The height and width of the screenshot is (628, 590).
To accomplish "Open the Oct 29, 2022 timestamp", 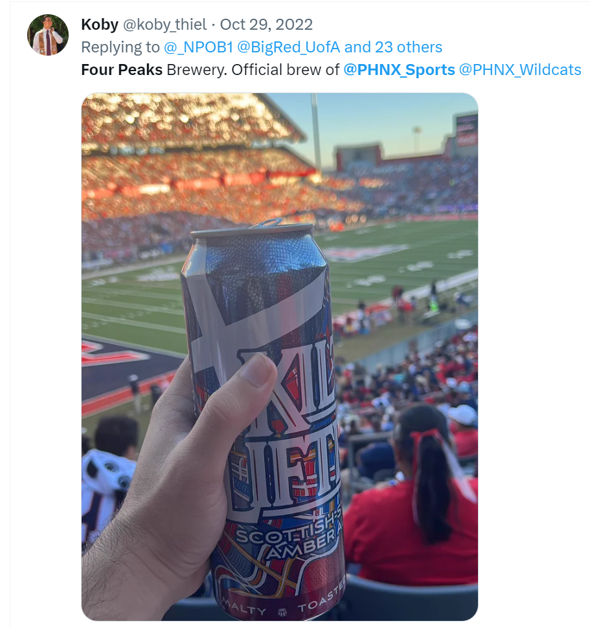I will [266, 25].
